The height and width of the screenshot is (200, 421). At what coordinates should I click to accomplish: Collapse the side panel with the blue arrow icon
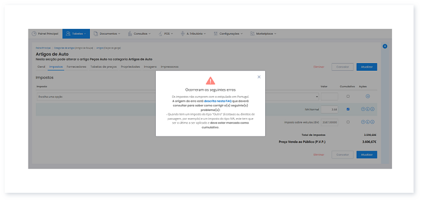point(385,46)
